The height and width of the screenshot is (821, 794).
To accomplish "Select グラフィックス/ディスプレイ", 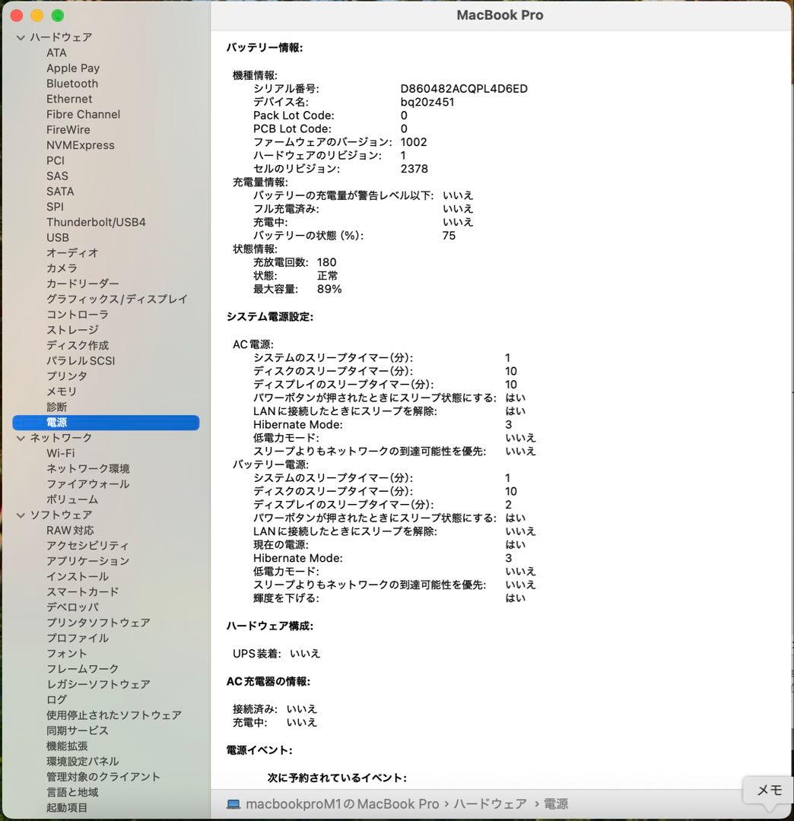I will 118,300.
